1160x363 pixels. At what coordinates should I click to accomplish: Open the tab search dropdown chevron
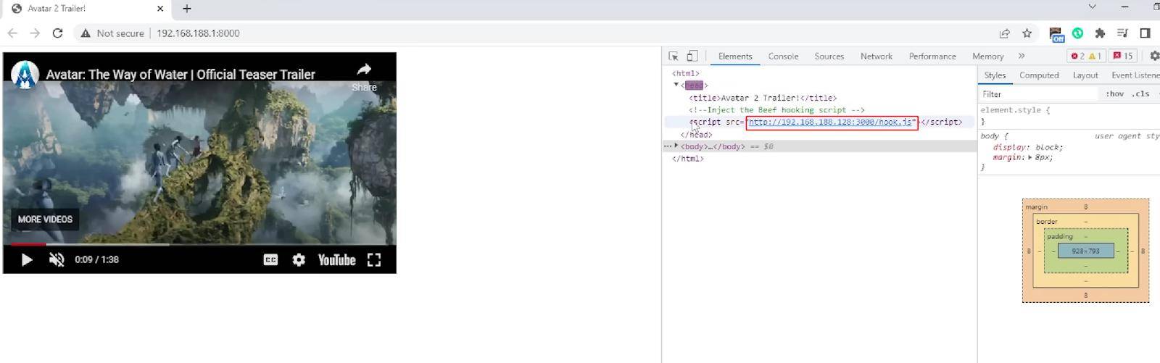click(x=1092, y=7)
